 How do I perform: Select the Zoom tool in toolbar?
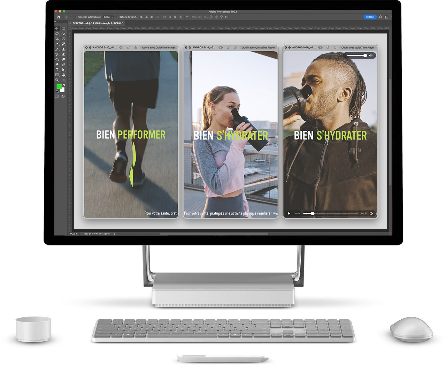57,80
